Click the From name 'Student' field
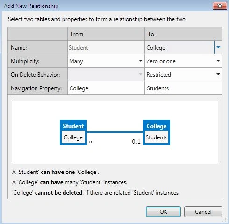The height and width of the screenshot is (224, 229). [x=106, y=47]
